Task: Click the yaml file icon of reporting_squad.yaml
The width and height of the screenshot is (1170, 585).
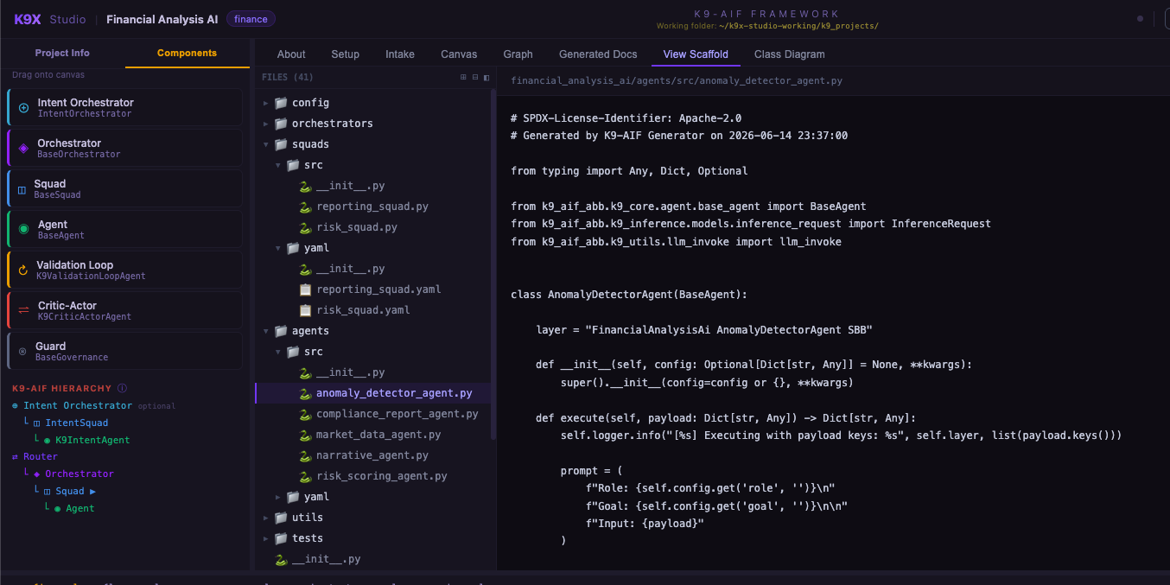Action: click(x=305, y=289)
